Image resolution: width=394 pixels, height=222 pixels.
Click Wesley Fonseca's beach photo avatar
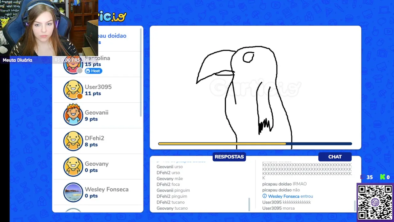[x=73, y=192]
